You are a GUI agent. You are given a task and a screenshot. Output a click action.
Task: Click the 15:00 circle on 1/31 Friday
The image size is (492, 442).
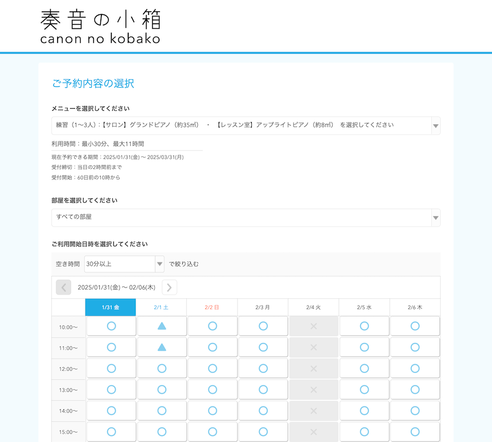pos(111,432)
